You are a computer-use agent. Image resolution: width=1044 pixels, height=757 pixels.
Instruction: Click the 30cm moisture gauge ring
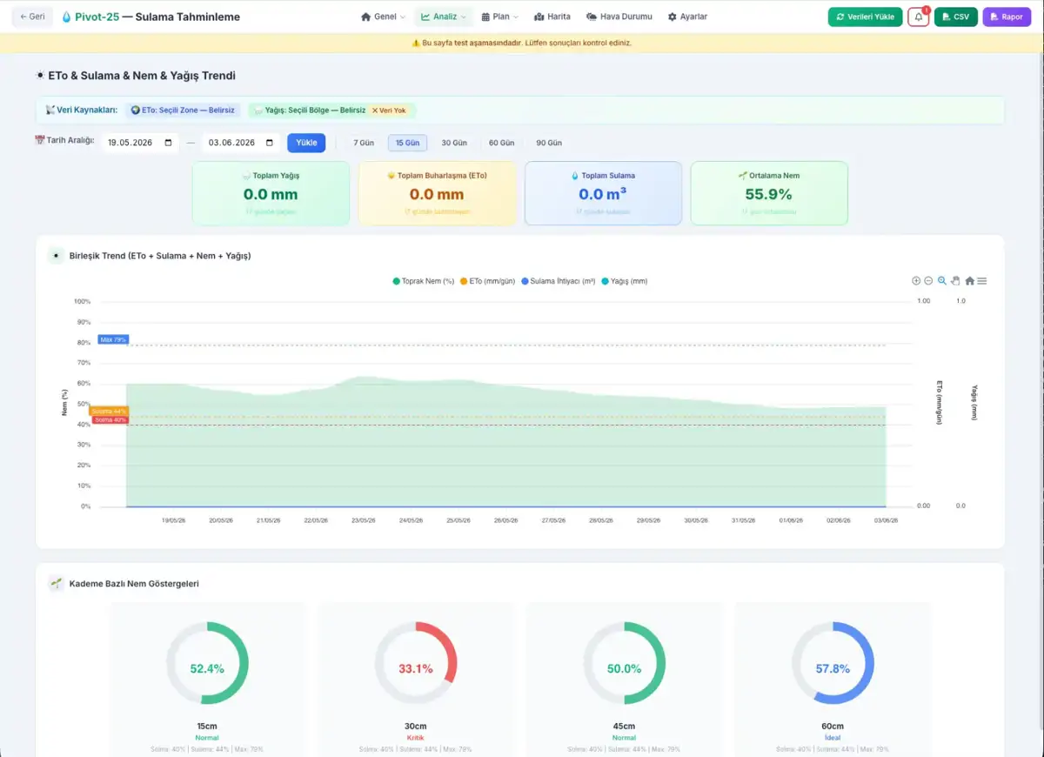416,663
